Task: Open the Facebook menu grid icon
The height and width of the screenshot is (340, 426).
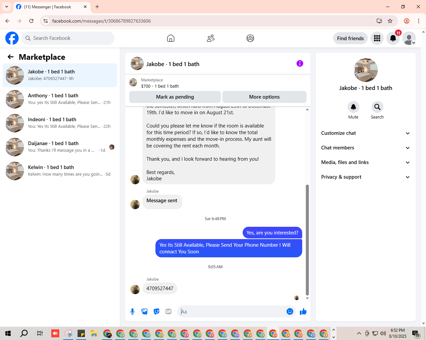Action: click(377, 38)
